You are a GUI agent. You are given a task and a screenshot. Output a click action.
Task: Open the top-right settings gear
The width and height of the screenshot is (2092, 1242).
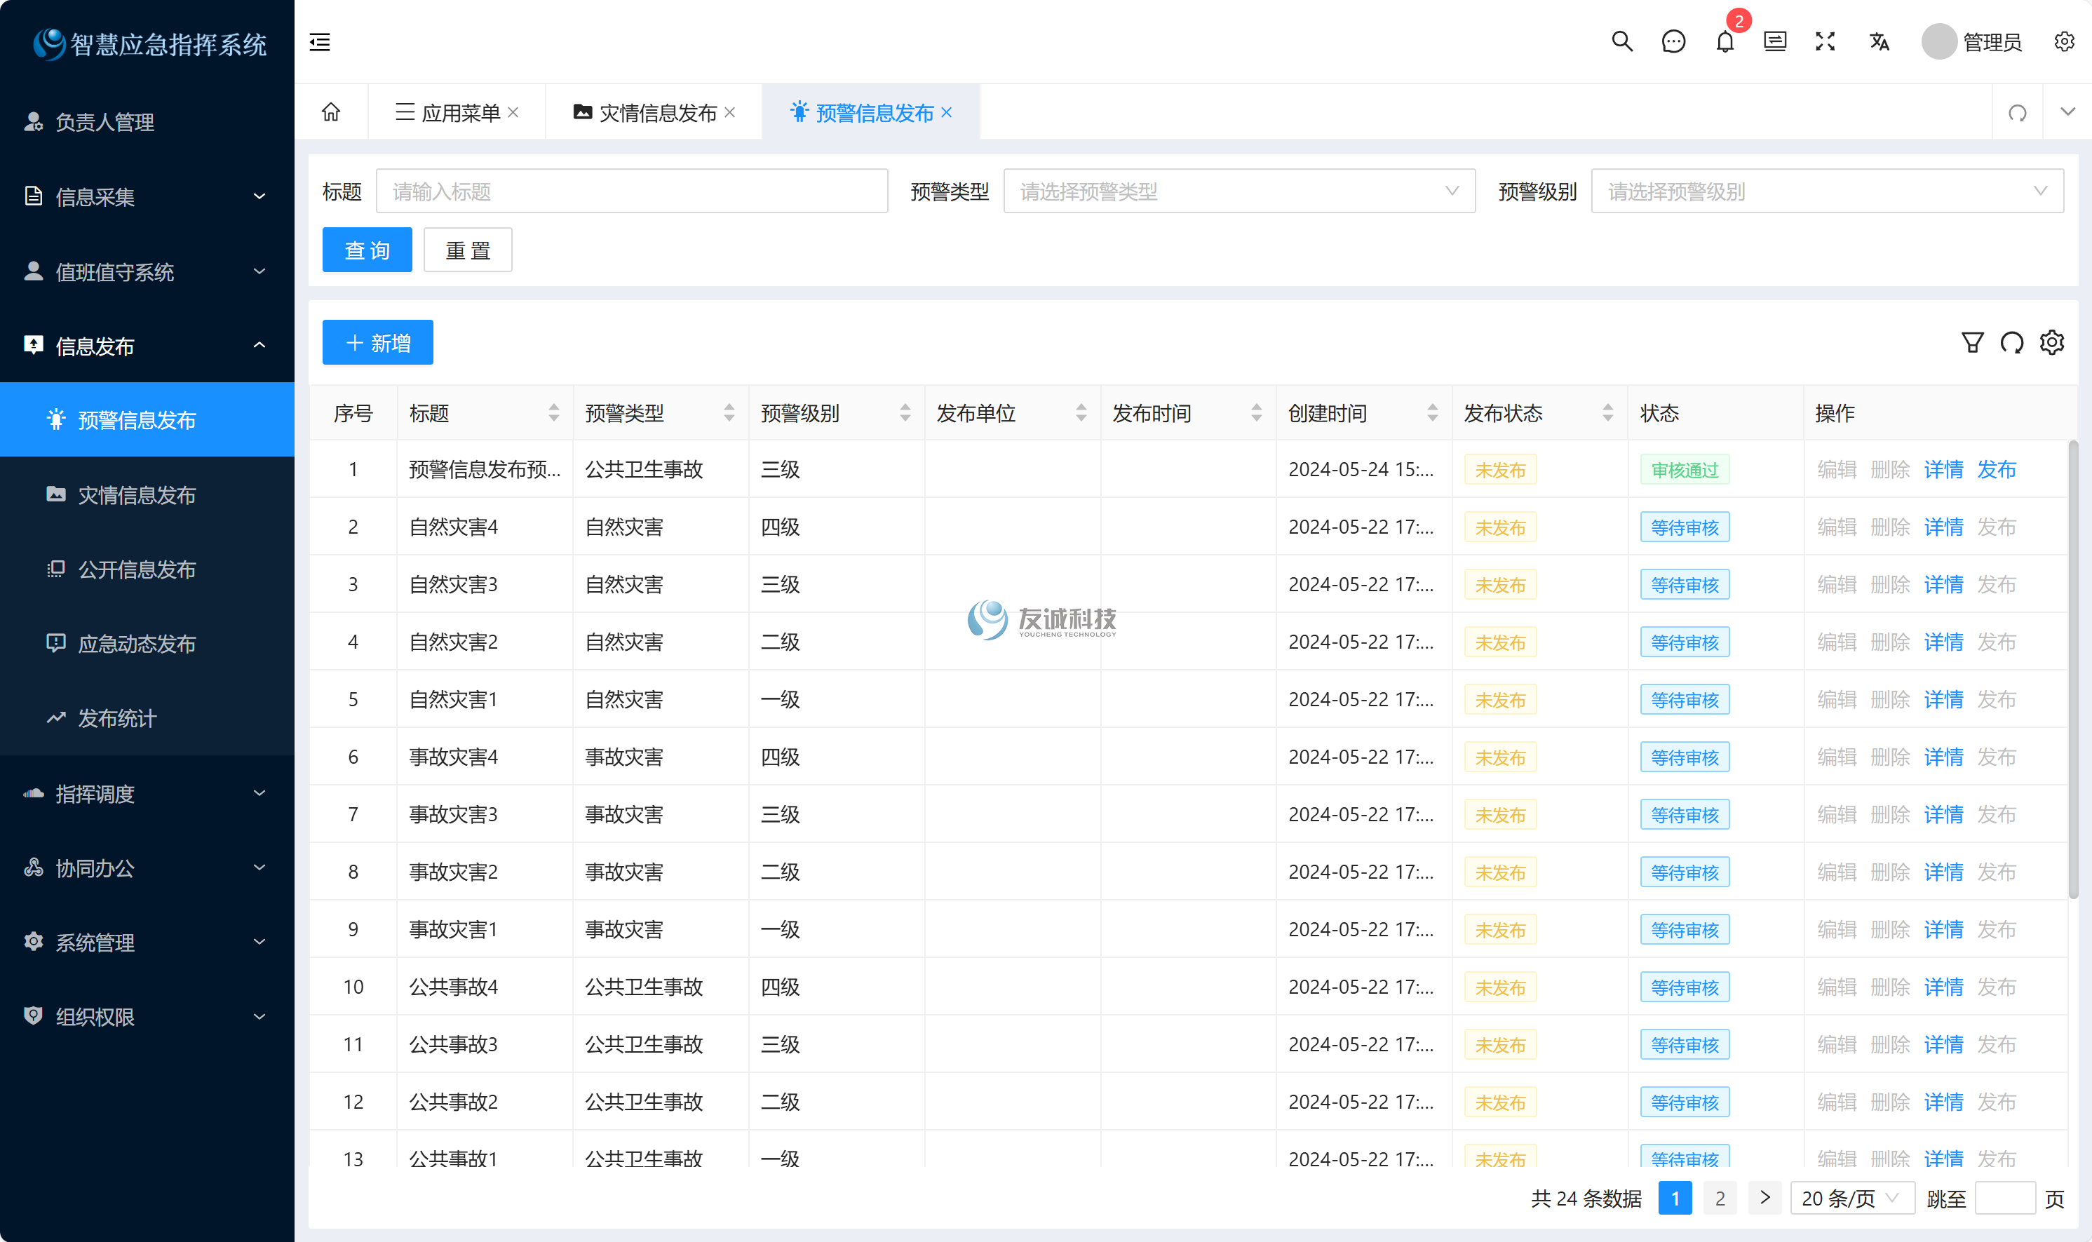point(2063,42)
